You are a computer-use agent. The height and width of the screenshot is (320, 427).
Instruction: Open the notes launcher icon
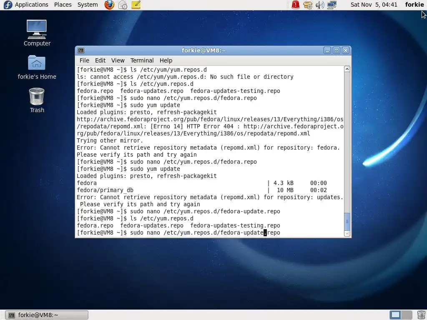click(136, 5)
